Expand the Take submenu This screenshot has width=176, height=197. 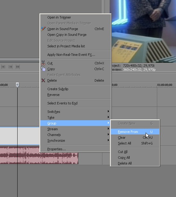[x=76, y=117]
